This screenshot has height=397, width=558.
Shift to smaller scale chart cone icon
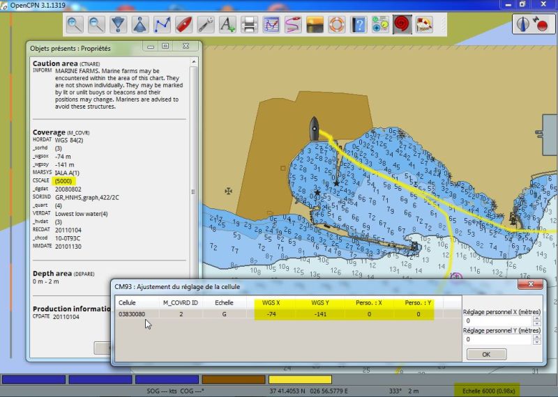coord(140,24)
